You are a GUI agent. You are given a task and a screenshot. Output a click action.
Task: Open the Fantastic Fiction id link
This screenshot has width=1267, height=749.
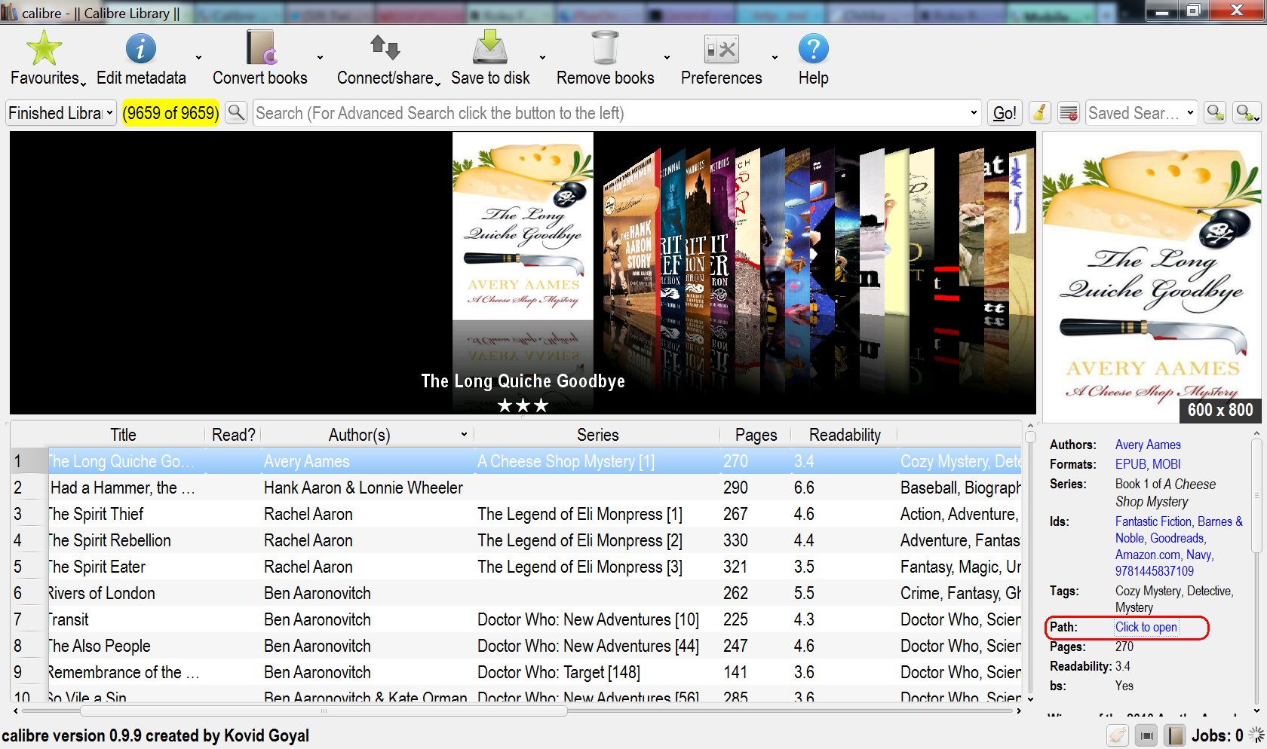point(1153,521)
